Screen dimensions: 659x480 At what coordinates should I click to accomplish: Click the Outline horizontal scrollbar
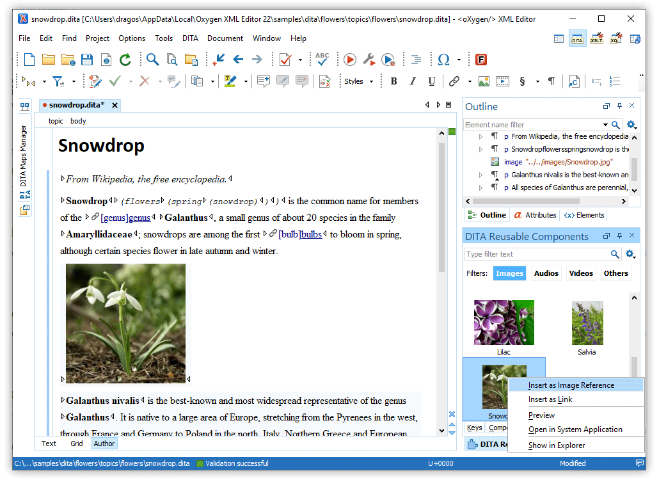click(x=526, y=202)
